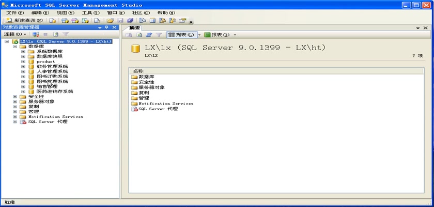Click the save all icon
The image size is (434, 207).
(130, 20)
